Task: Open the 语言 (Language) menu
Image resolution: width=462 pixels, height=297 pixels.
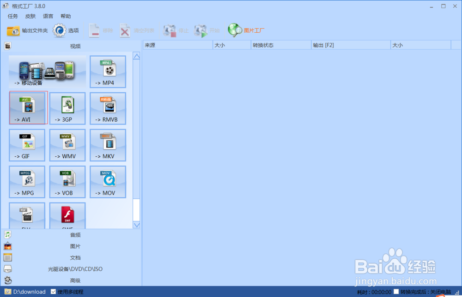Action: 48,16
